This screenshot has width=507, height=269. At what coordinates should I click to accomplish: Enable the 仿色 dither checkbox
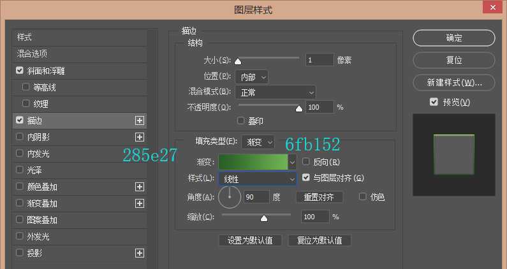point(364,197)
